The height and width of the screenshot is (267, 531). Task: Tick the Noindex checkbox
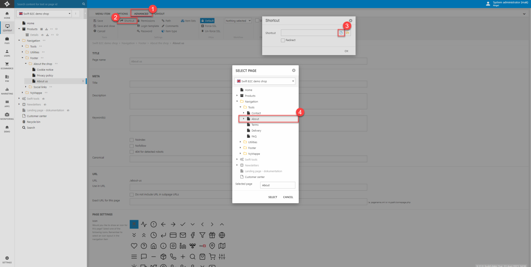[x=132, y=140]
